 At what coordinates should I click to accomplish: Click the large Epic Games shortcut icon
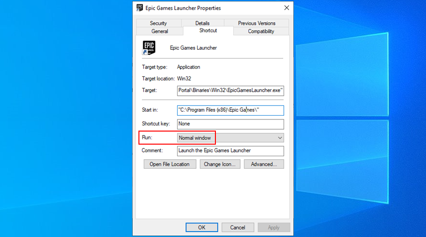click(x=149, y=48)
